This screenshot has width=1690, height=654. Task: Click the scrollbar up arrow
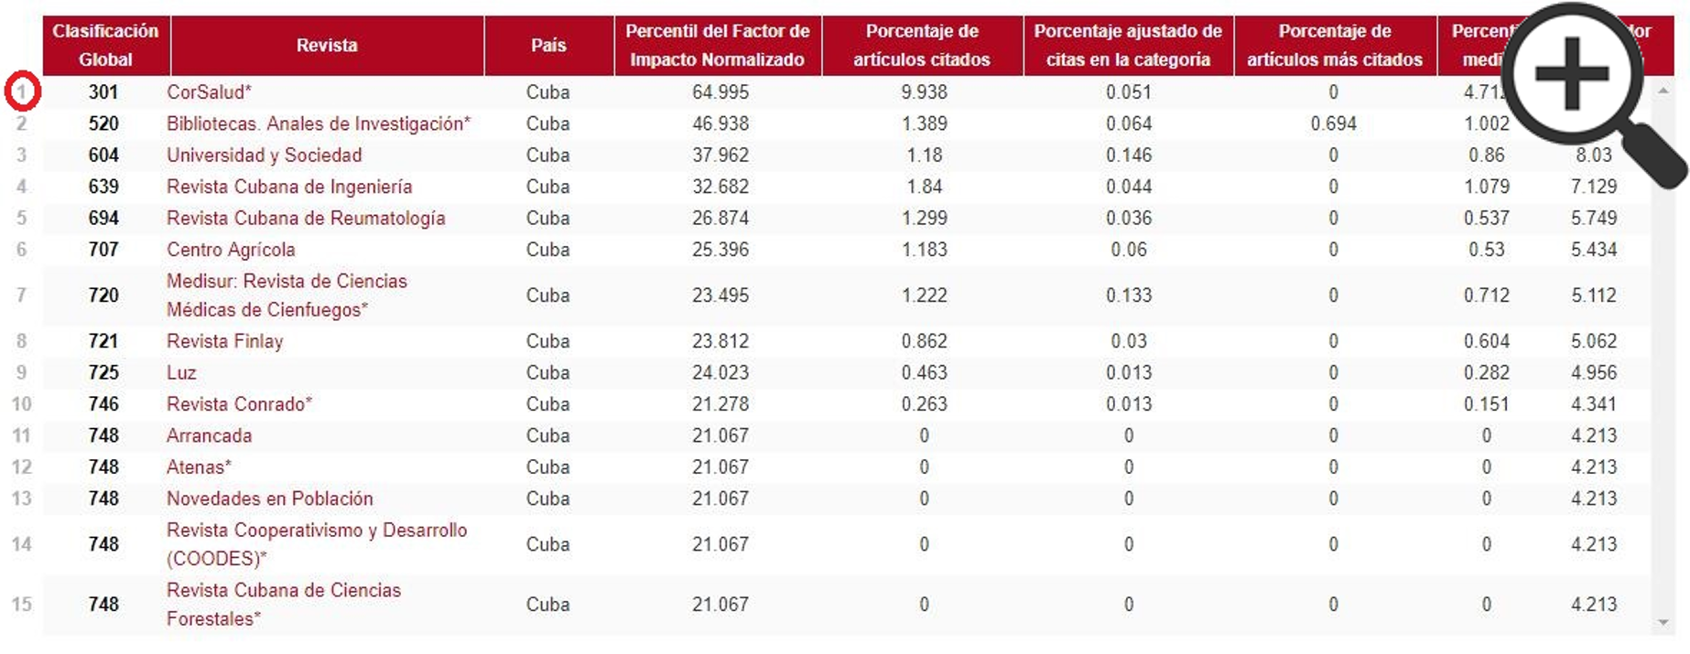1663,91
